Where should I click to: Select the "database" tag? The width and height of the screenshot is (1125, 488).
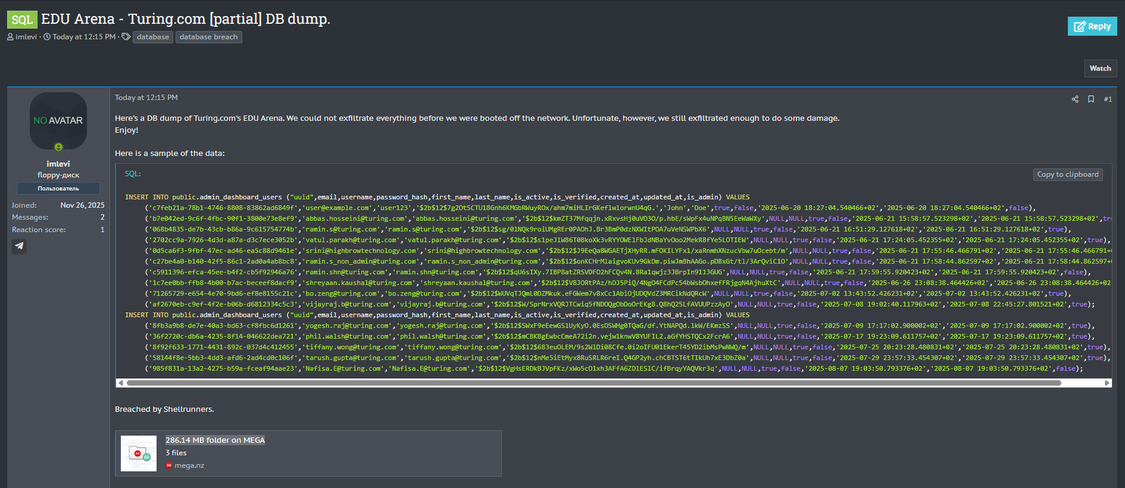click(x=153, y=37)
